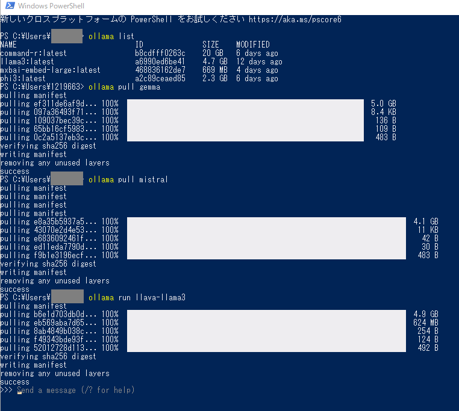This screenshot has width=459, height=411.
Task: Click the ID value 468836162de7
Action: coord(160,70)
